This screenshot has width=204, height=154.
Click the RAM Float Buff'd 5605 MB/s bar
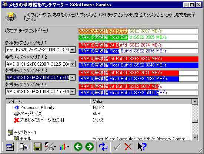click(x=138, y=93)
